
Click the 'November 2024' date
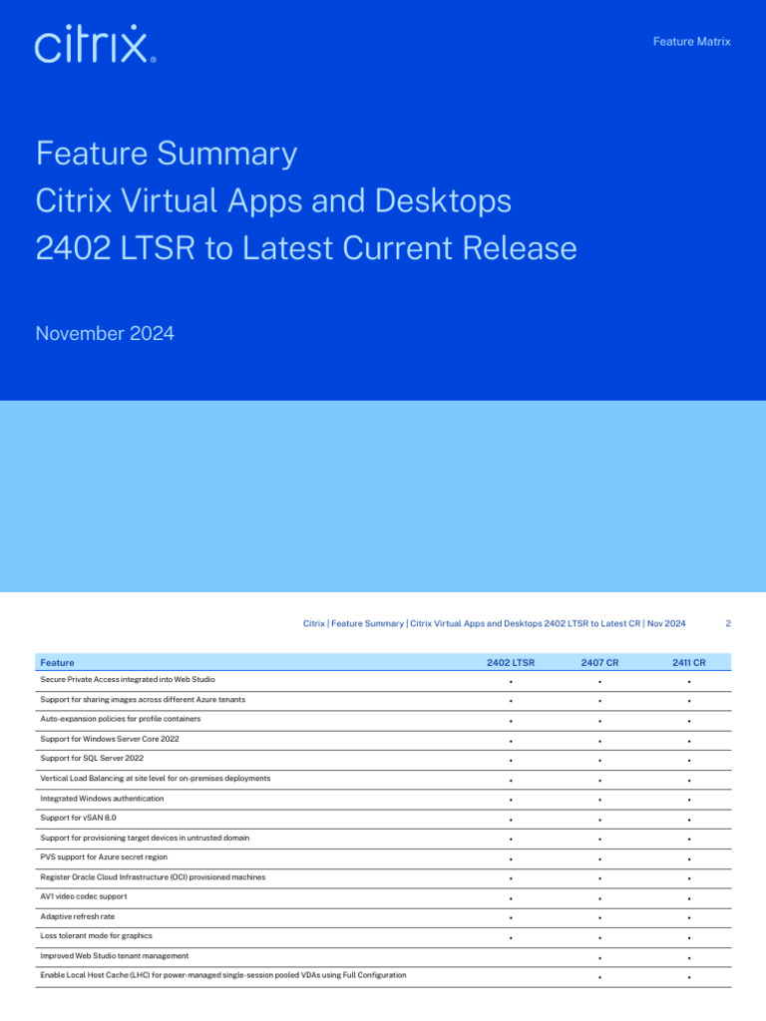(x=105, y=333)
